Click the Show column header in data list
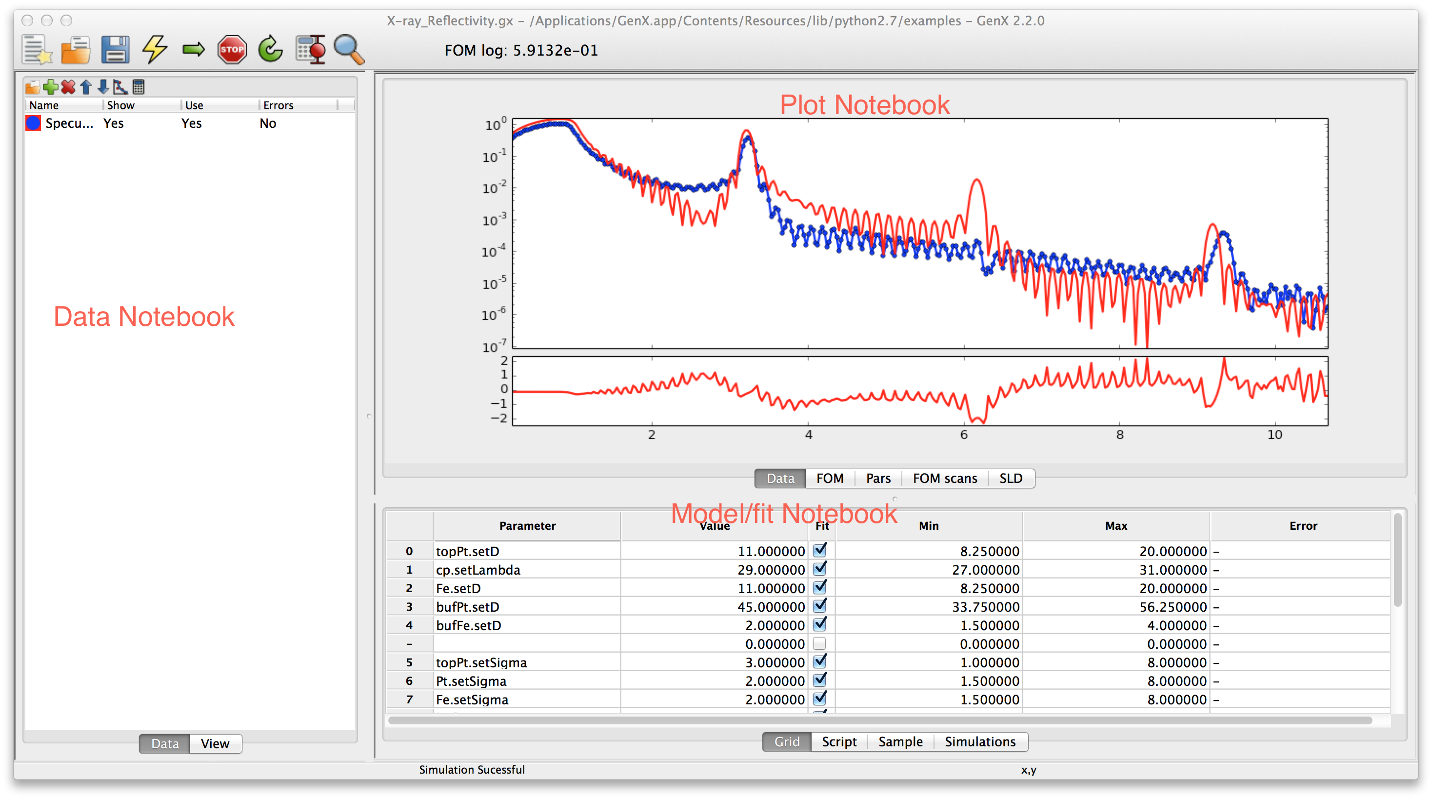The image size is (1432, 799). (x=142, y=105)
